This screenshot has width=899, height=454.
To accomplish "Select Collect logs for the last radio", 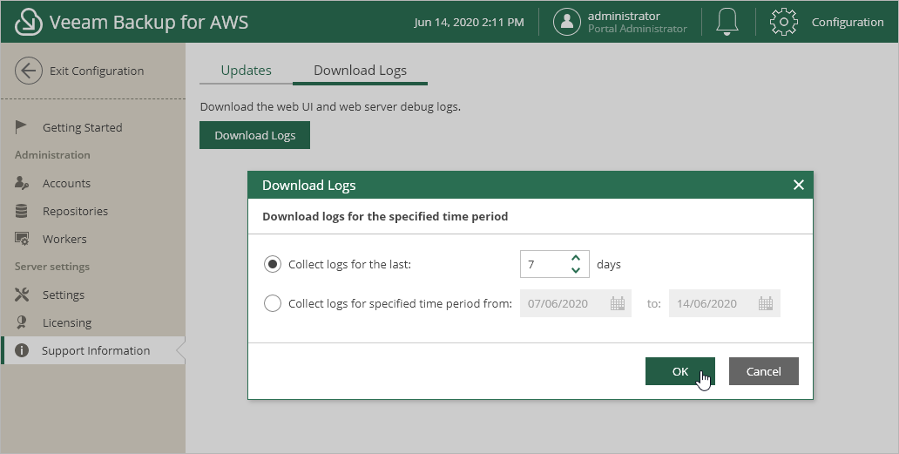I will (x=273, y=264).
